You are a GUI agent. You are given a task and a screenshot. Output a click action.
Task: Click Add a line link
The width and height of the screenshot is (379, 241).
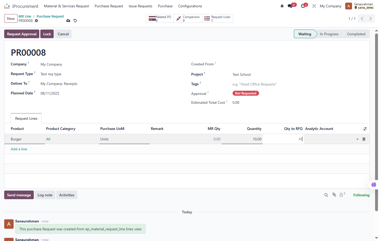(19, 149)
